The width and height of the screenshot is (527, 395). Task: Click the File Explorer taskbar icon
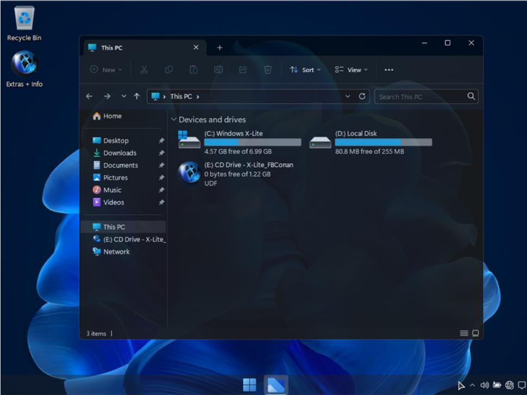(x=276, y=385)
